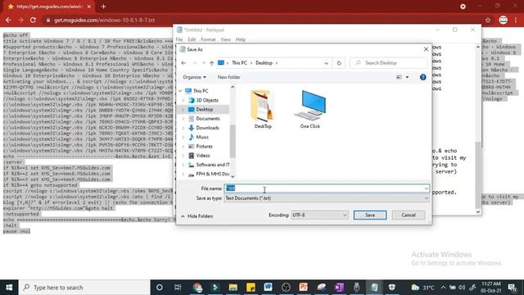The width and height of the screenshot is (524, 295).
Task: Open the Save as type dropdown
Action: pos(327,198)
